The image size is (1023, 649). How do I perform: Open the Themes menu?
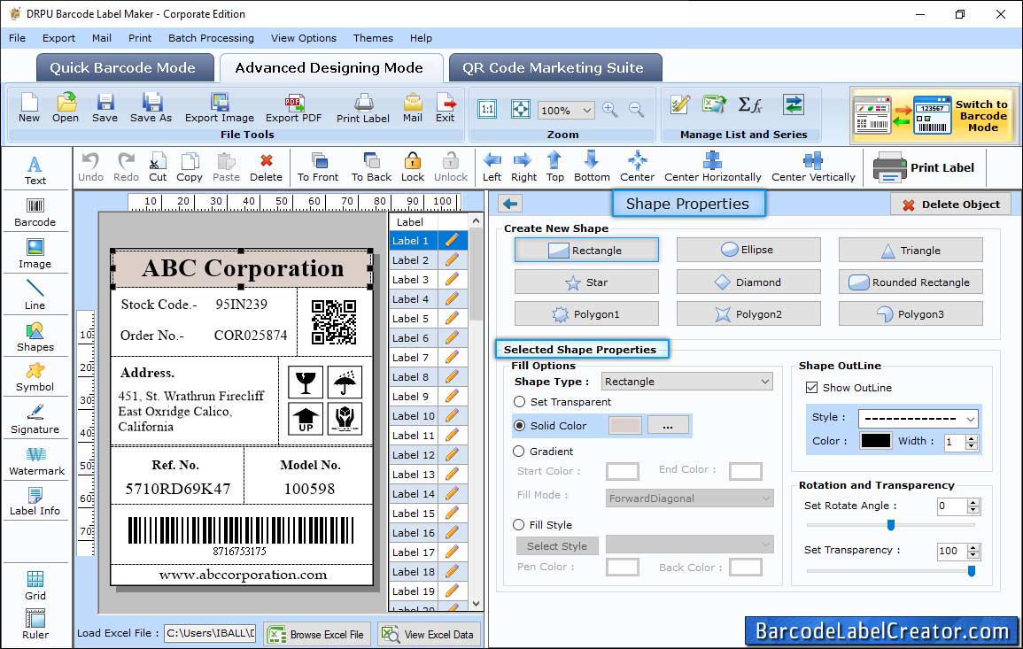tap(373, 38)
